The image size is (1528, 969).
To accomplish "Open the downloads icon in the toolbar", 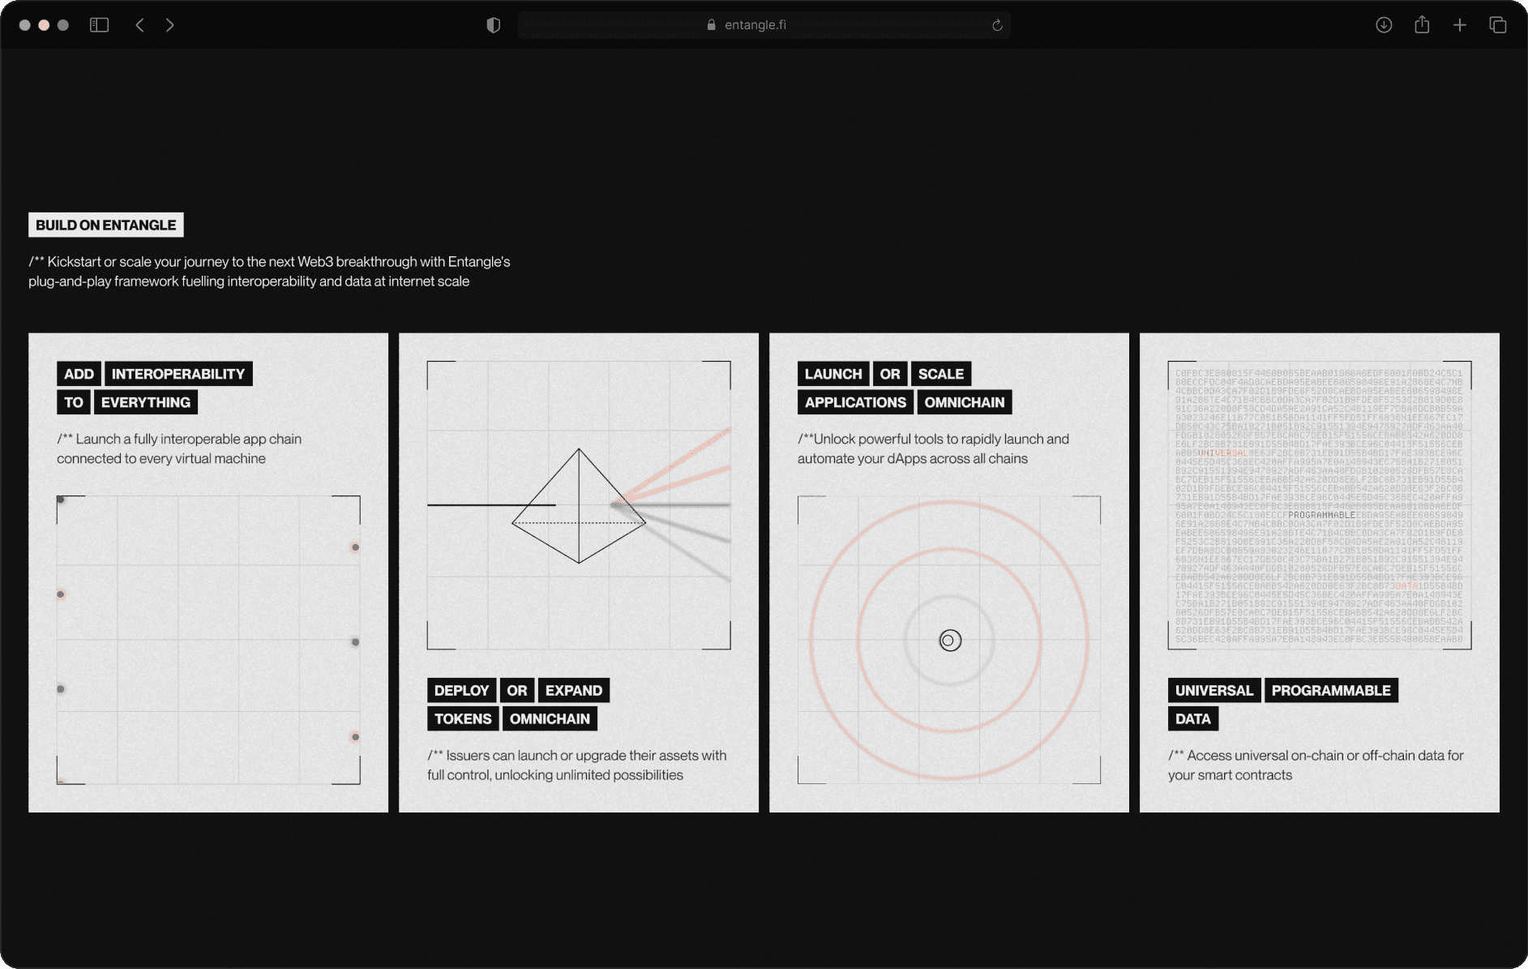I will [1384, 25].
